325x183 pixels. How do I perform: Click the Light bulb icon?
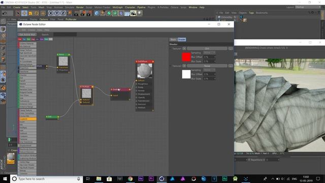pos(140,14)
